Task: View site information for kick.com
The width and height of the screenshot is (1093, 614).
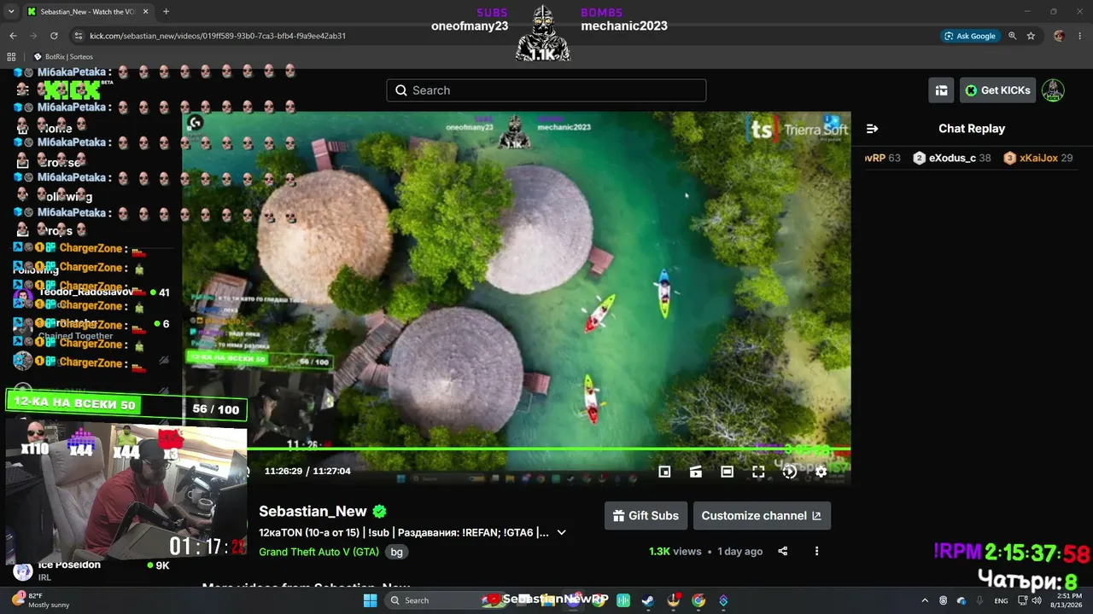Action: 79,36
